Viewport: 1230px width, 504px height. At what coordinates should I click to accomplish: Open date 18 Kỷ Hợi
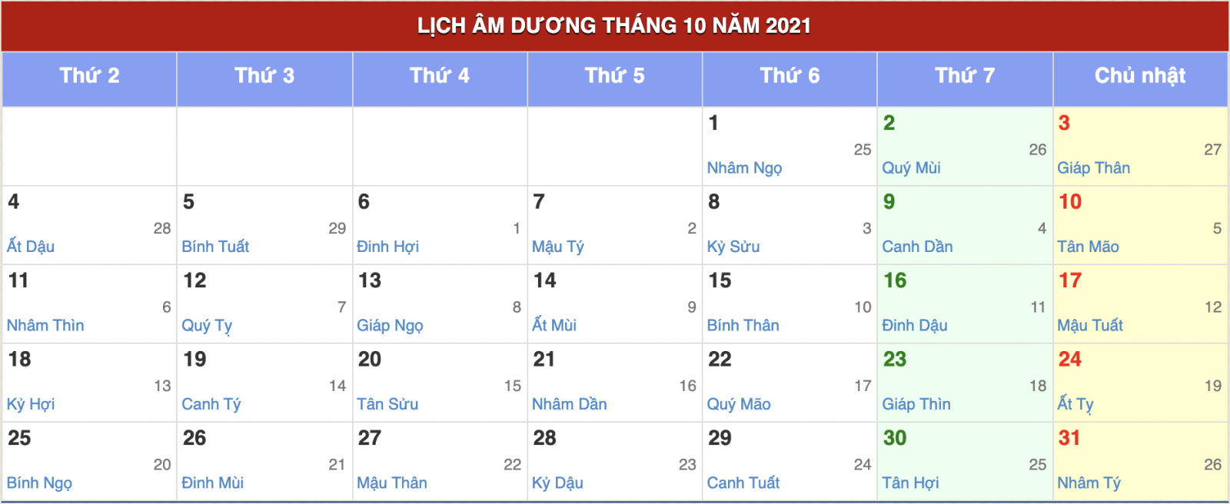(89, 383)
